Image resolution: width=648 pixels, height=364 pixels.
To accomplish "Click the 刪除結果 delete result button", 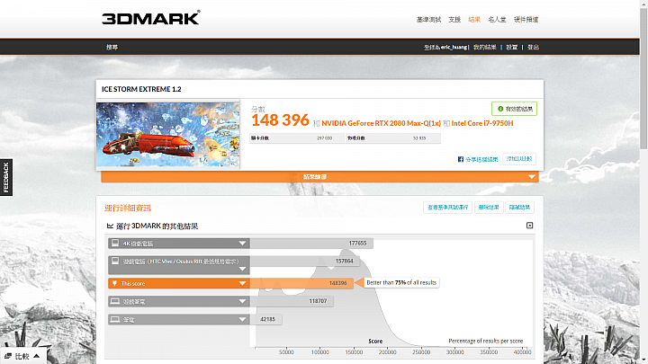I will [489, 208].
